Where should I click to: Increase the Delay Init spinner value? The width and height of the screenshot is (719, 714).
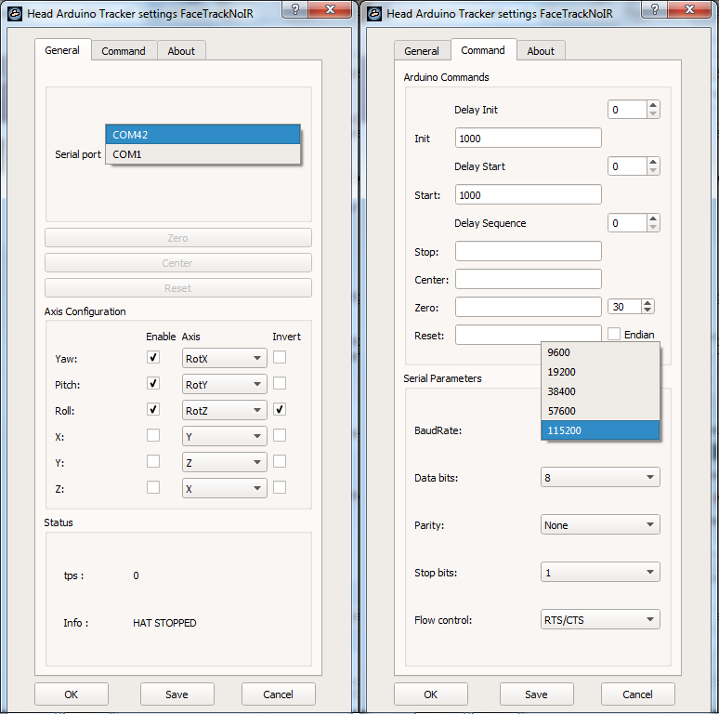point(653,105)
